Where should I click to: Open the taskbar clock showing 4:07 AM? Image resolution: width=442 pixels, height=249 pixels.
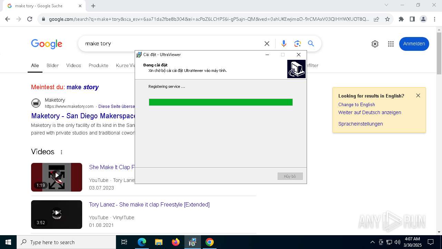click(x=413, y=242)
